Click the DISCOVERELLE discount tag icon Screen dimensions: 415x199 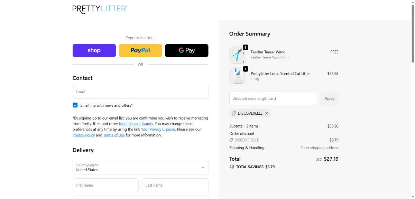coord(234,113)
